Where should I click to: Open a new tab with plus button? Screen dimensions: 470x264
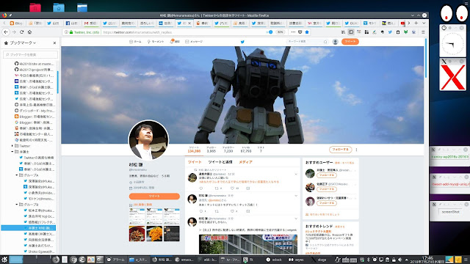point(416,23)
